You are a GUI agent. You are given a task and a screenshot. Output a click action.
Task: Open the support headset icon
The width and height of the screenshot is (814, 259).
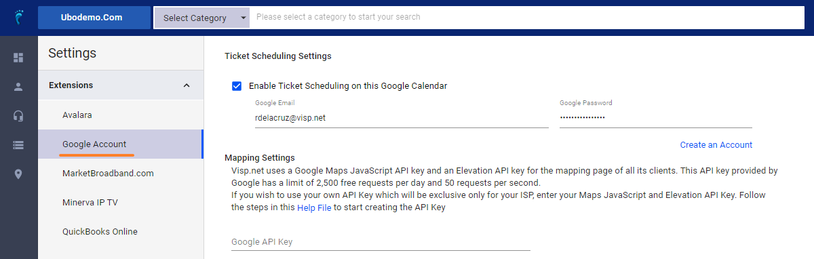click(x=18, y=116)
